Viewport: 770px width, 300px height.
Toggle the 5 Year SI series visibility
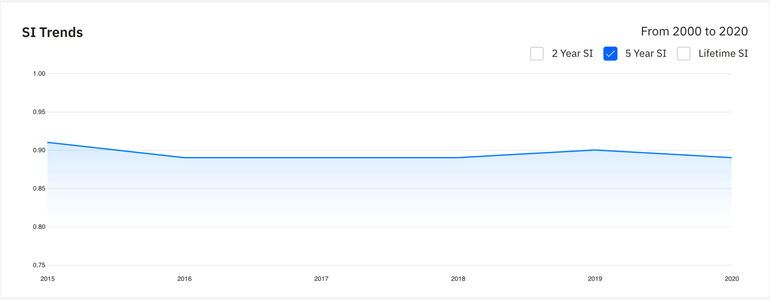point(610,54)
